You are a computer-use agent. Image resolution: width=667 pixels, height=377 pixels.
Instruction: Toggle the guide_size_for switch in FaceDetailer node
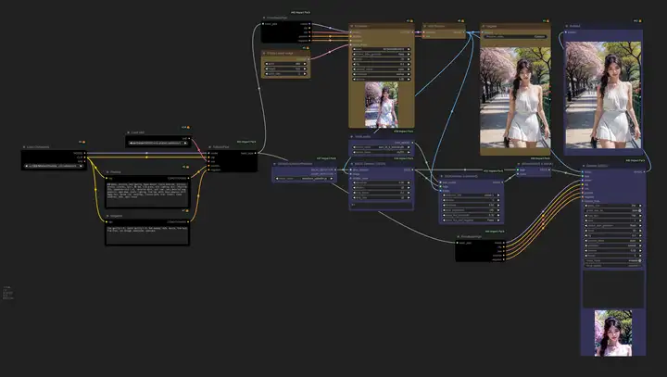613,210
